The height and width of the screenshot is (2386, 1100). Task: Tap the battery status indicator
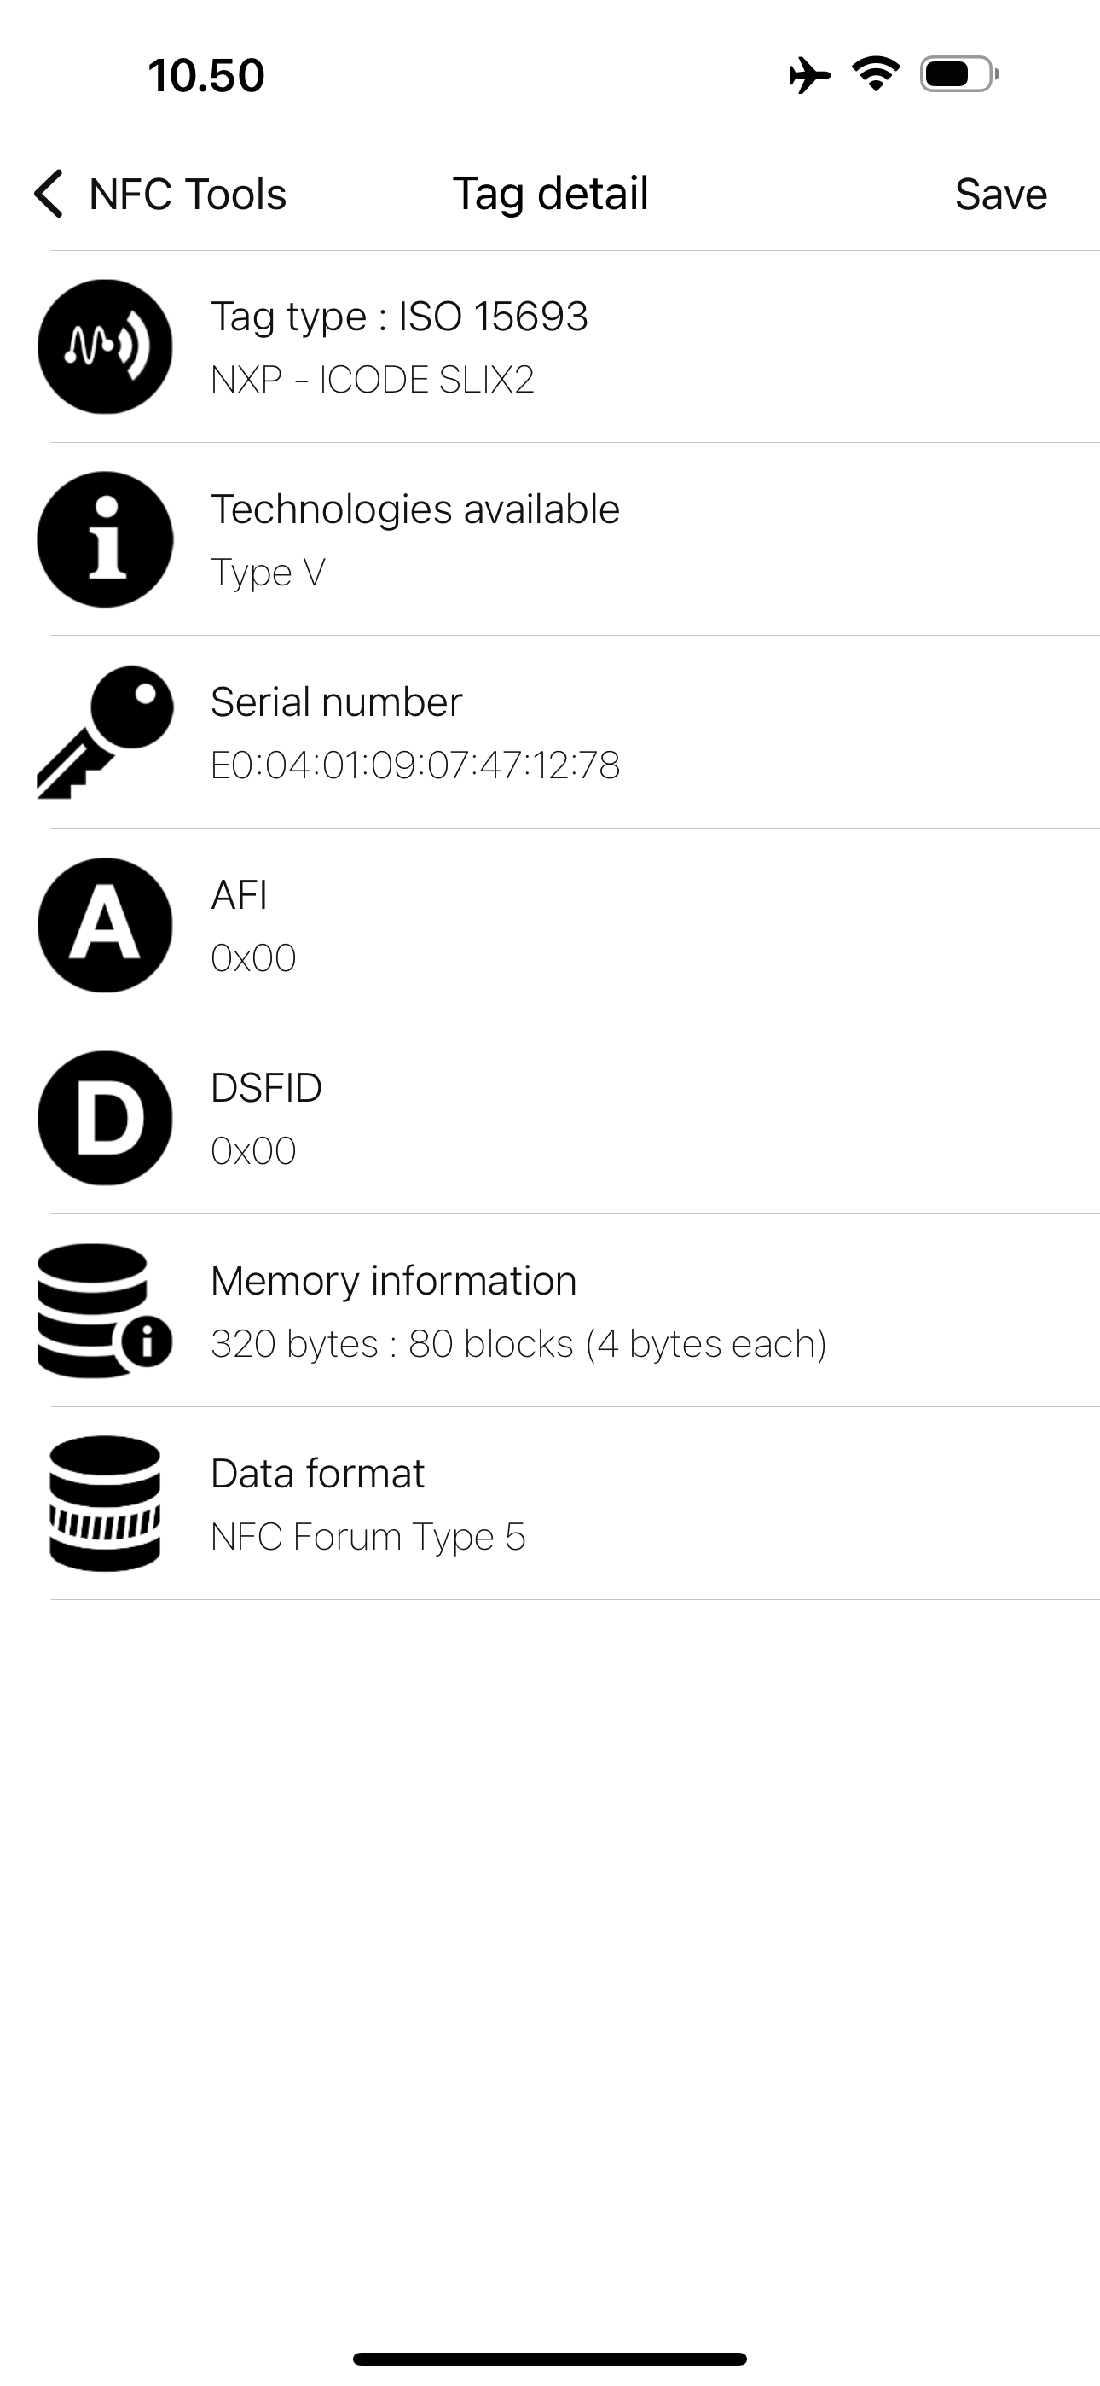click(x=959, y=74)
